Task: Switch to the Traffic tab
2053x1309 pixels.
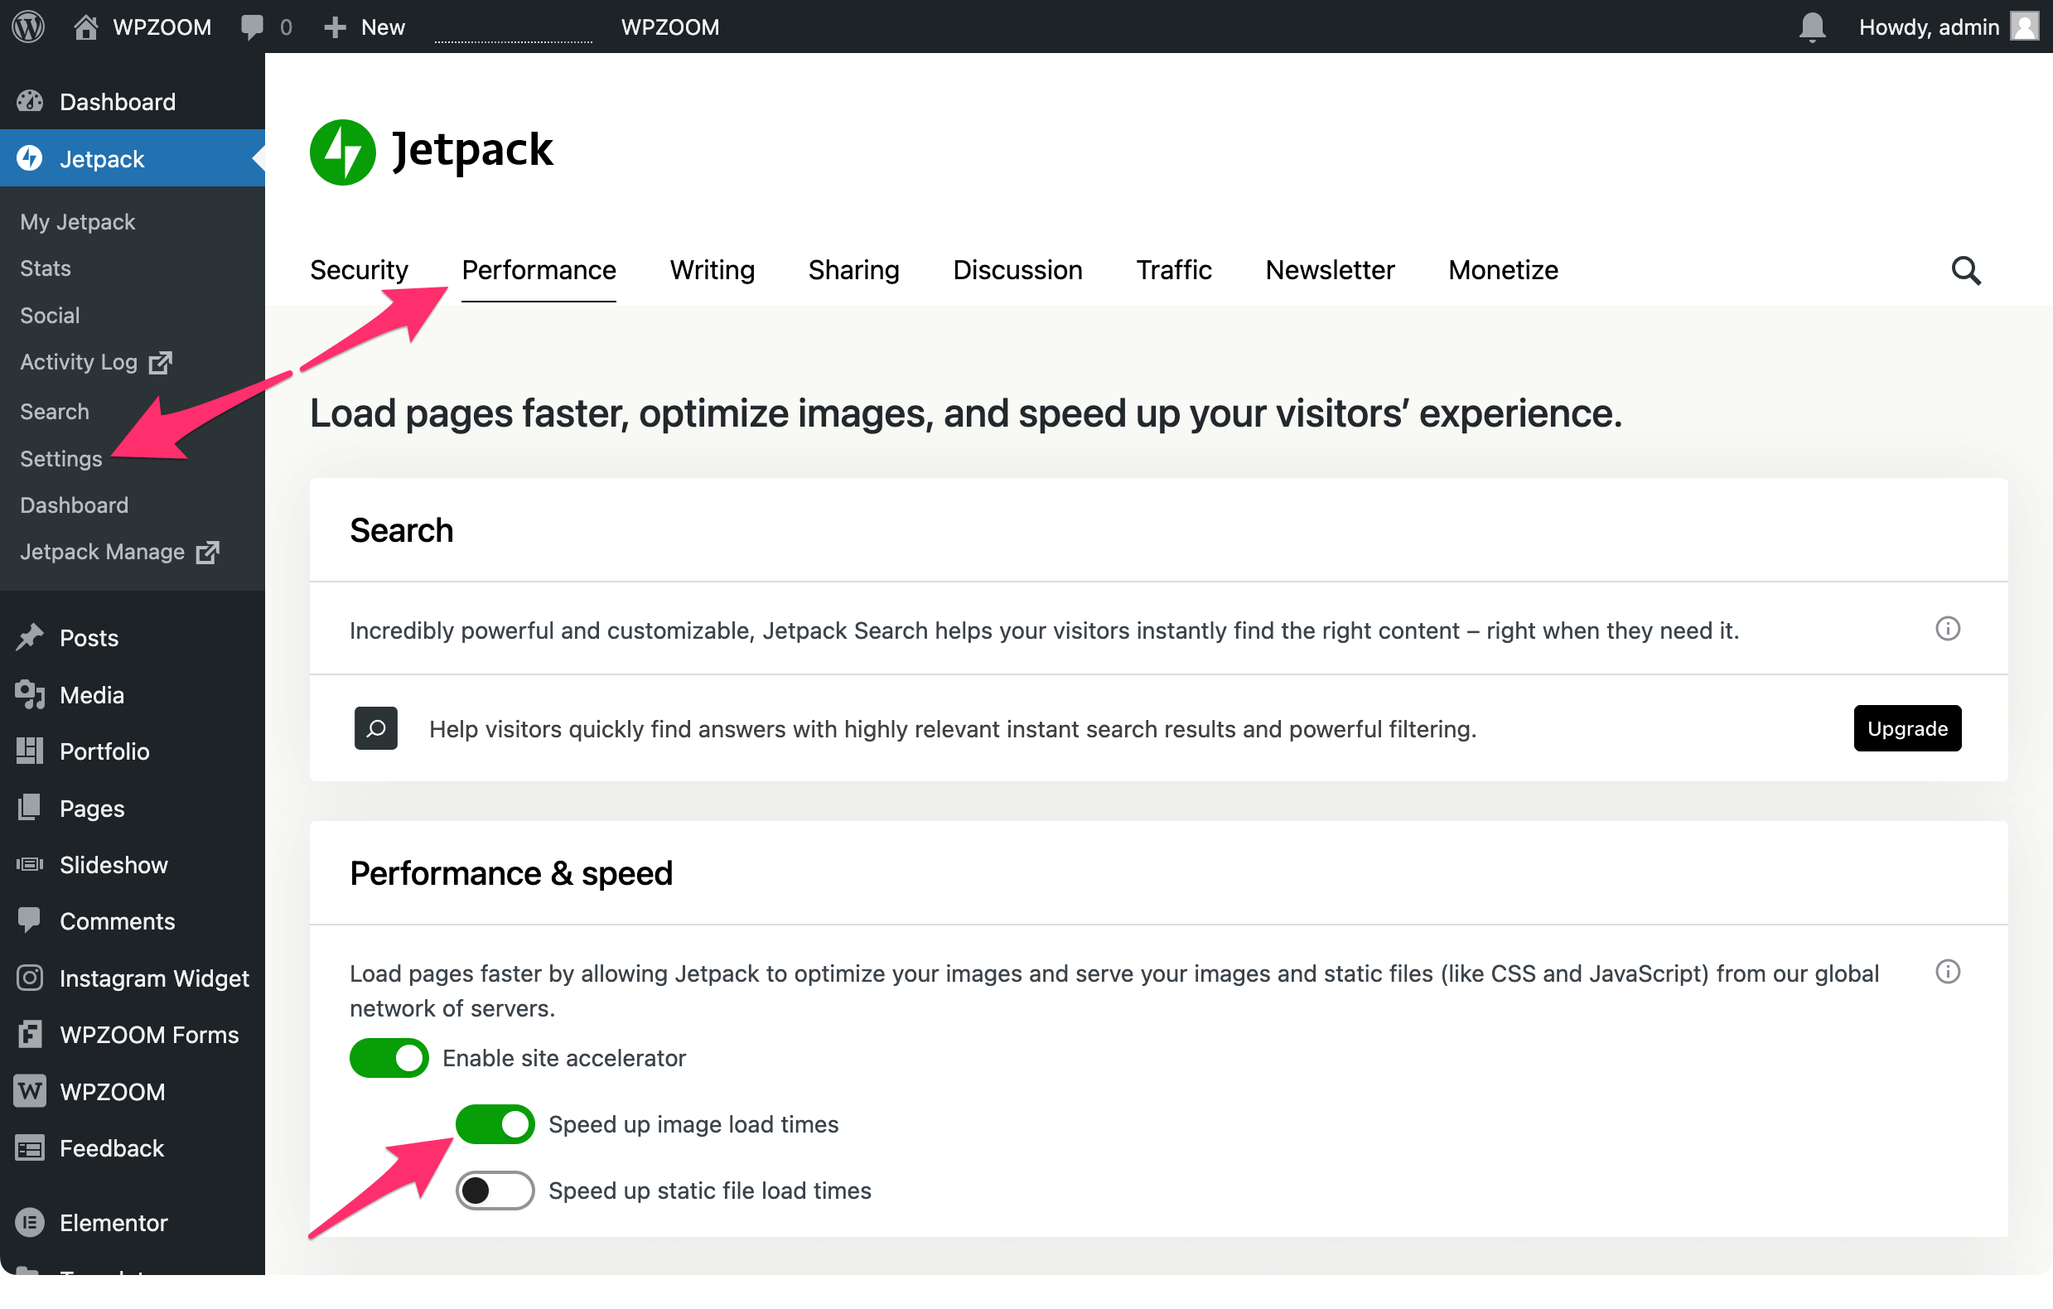Action: point(1173,270)
